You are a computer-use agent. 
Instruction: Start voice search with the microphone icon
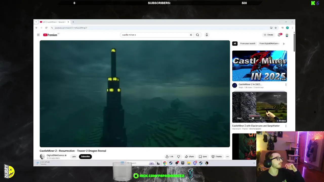[x=207, y=35]
